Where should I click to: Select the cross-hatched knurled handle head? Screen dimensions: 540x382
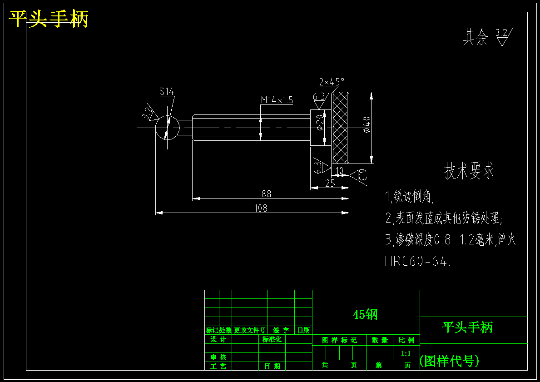click(x=340, y=128)
